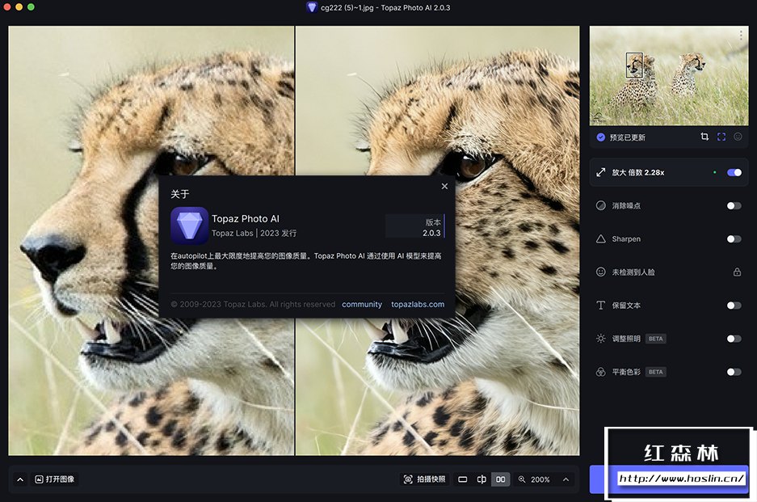Click the 版本 2.0.3 version box
The image size is (757, 502).
click(x=415, y=227)
